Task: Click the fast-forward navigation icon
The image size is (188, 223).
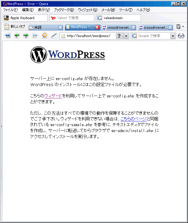Action: (x=35, y=35)
